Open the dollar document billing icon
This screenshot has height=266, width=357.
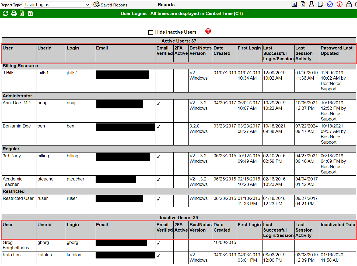(303, 4)
